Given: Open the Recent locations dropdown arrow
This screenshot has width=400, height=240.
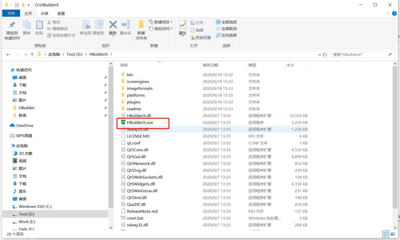Looking at the screenshot, I should [x=26, y=54].
